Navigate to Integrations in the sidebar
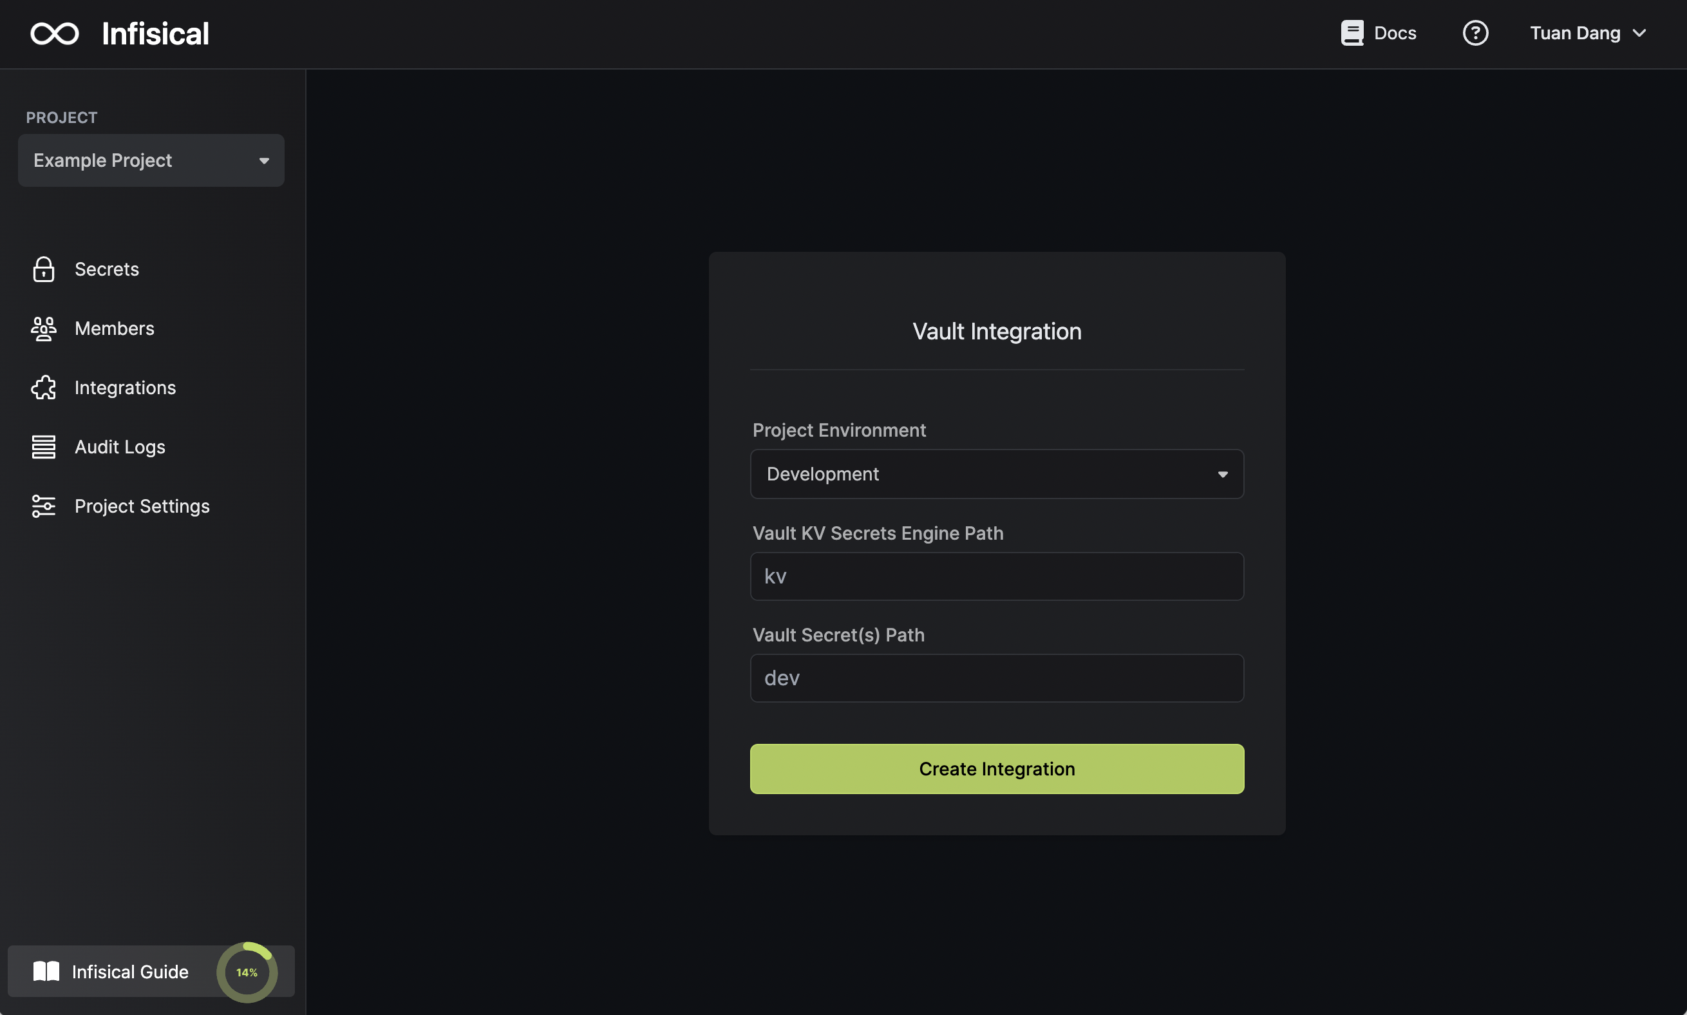This screenshot has width=1687, height=1015. click(x=125, y=388)
